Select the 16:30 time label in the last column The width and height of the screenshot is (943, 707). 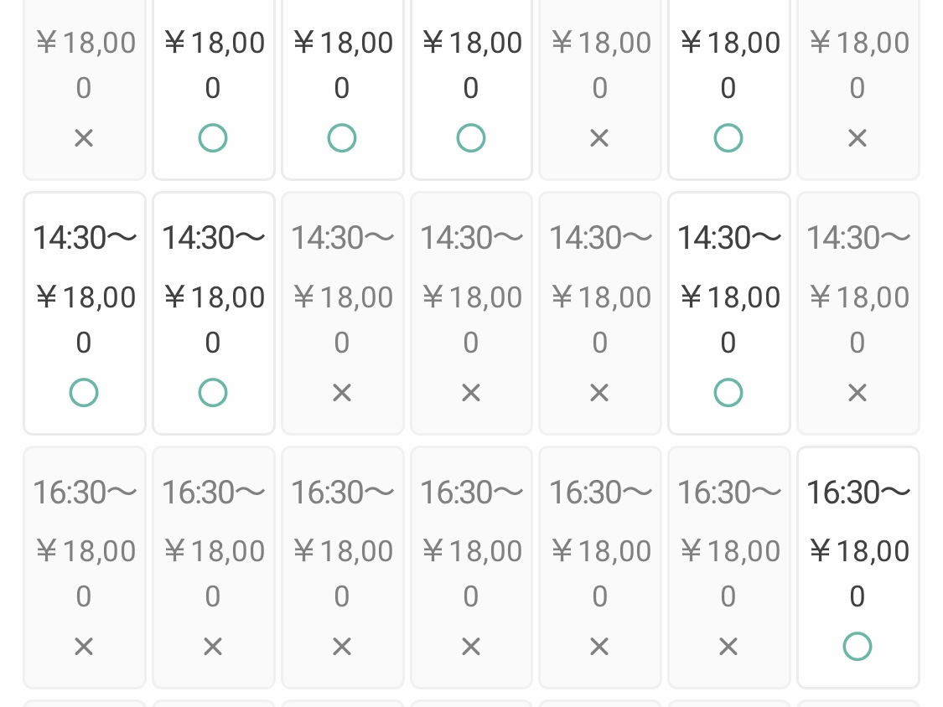pos(858,492)
